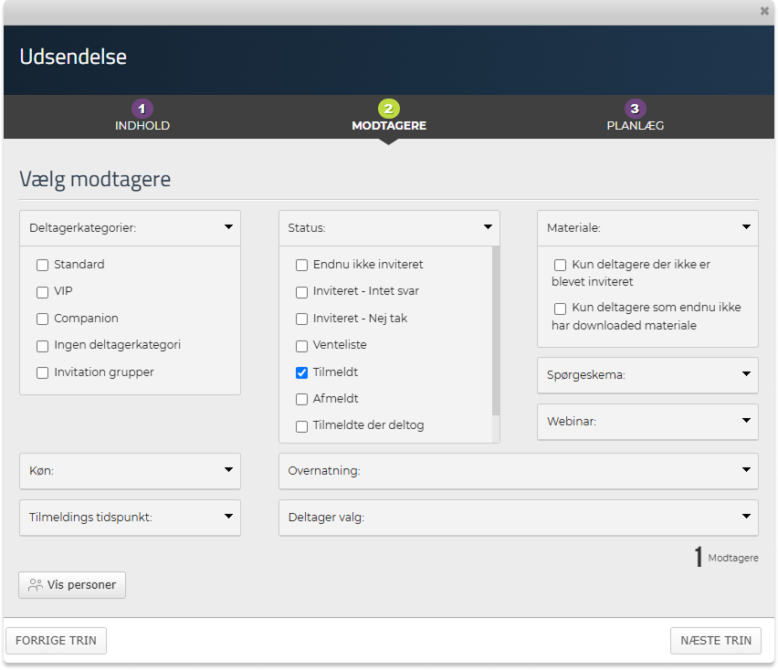Open the Køn filter dropdown
The image size is (778, 670).
(227, 470)
